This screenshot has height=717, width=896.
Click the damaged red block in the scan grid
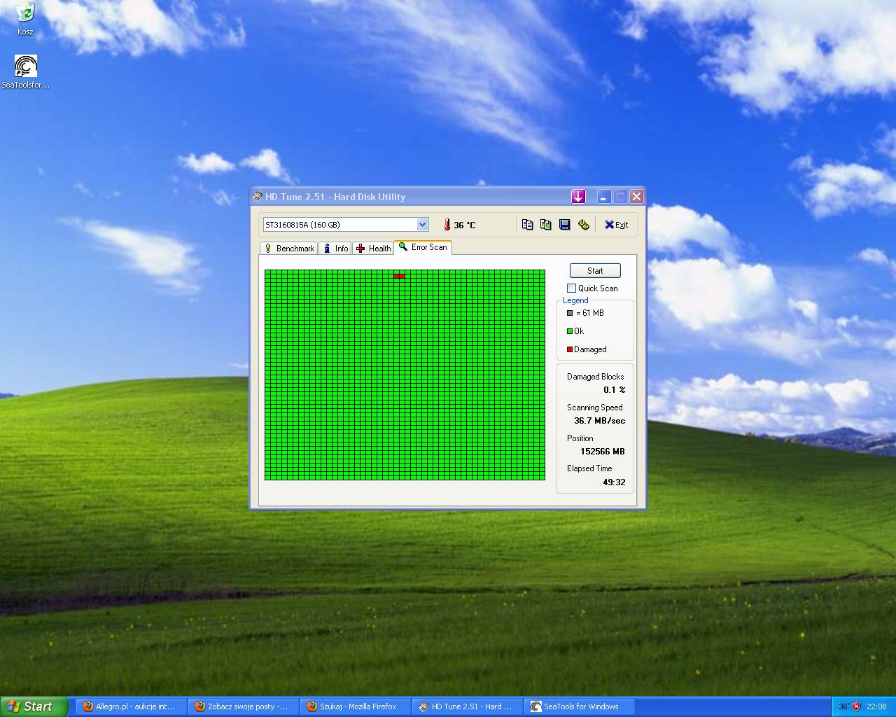400,276
